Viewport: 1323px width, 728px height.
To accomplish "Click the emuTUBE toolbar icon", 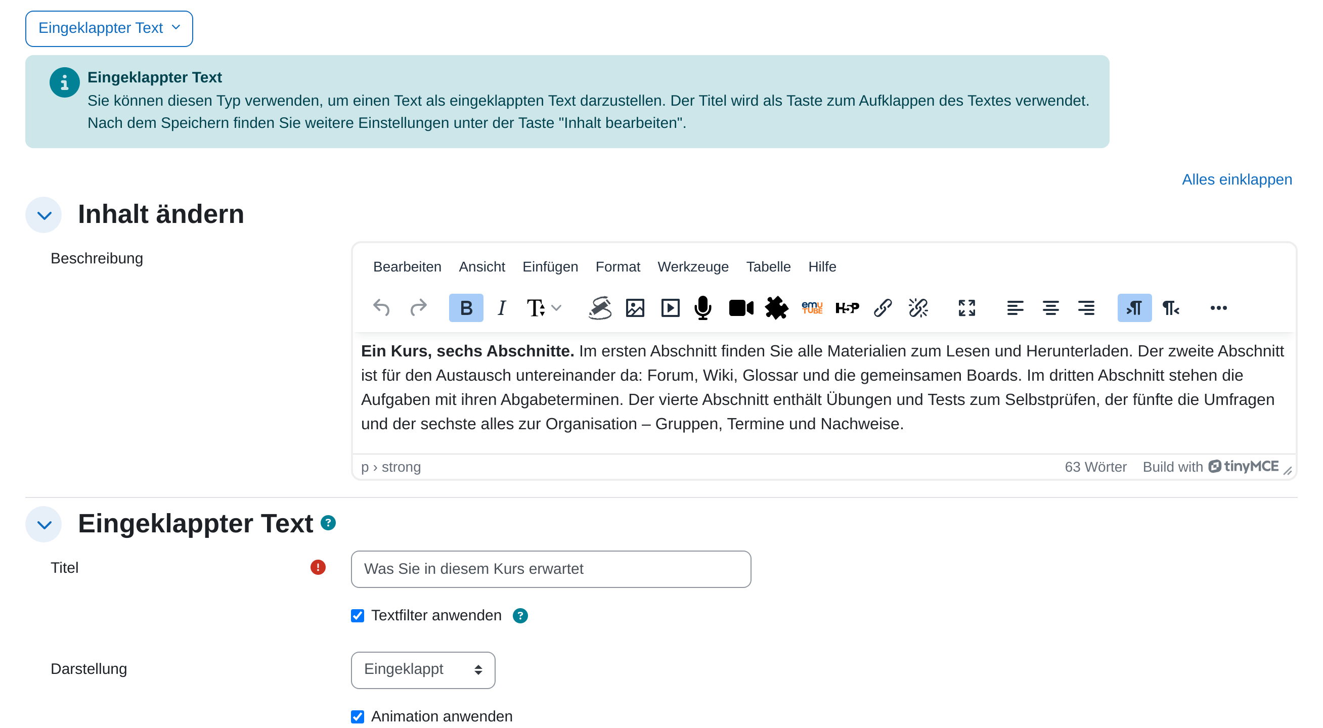I will pyautogui.click(x=812, y=308).
